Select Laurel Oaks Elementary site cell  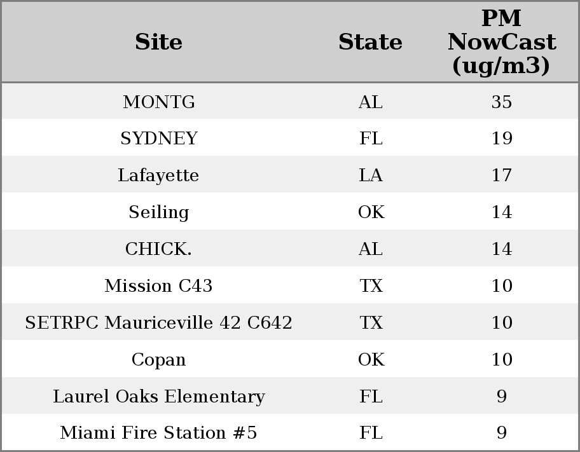point(158,397)
